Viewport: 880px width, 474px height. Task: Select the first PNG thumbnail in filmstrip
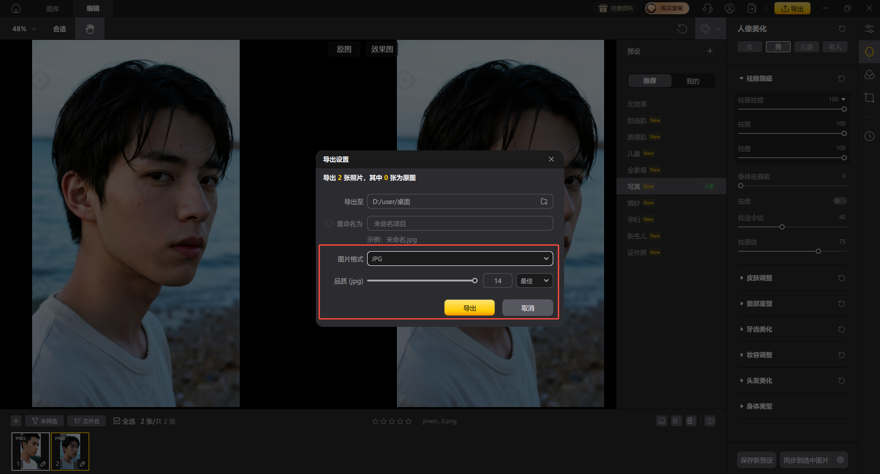pos(30,451)
